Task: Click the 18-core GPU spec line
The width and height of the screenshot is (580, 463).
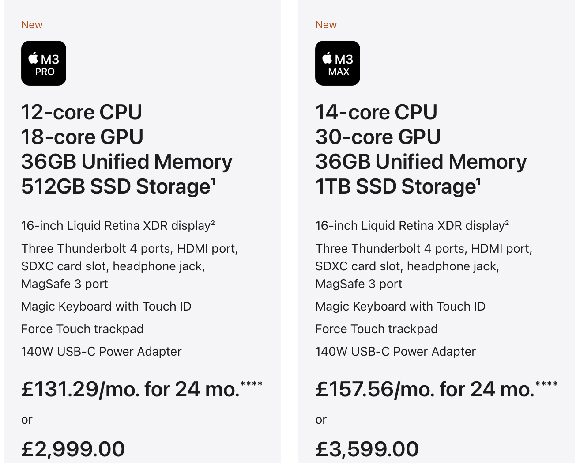Action: click(82, 137)
